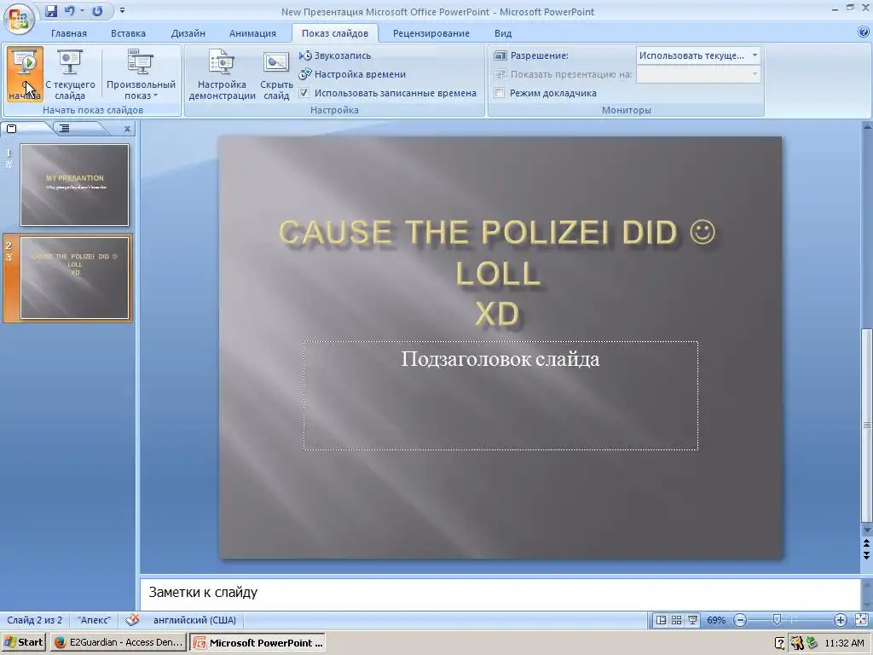
Task: Click into Заметки к слайду notes area
Action: 500,593
